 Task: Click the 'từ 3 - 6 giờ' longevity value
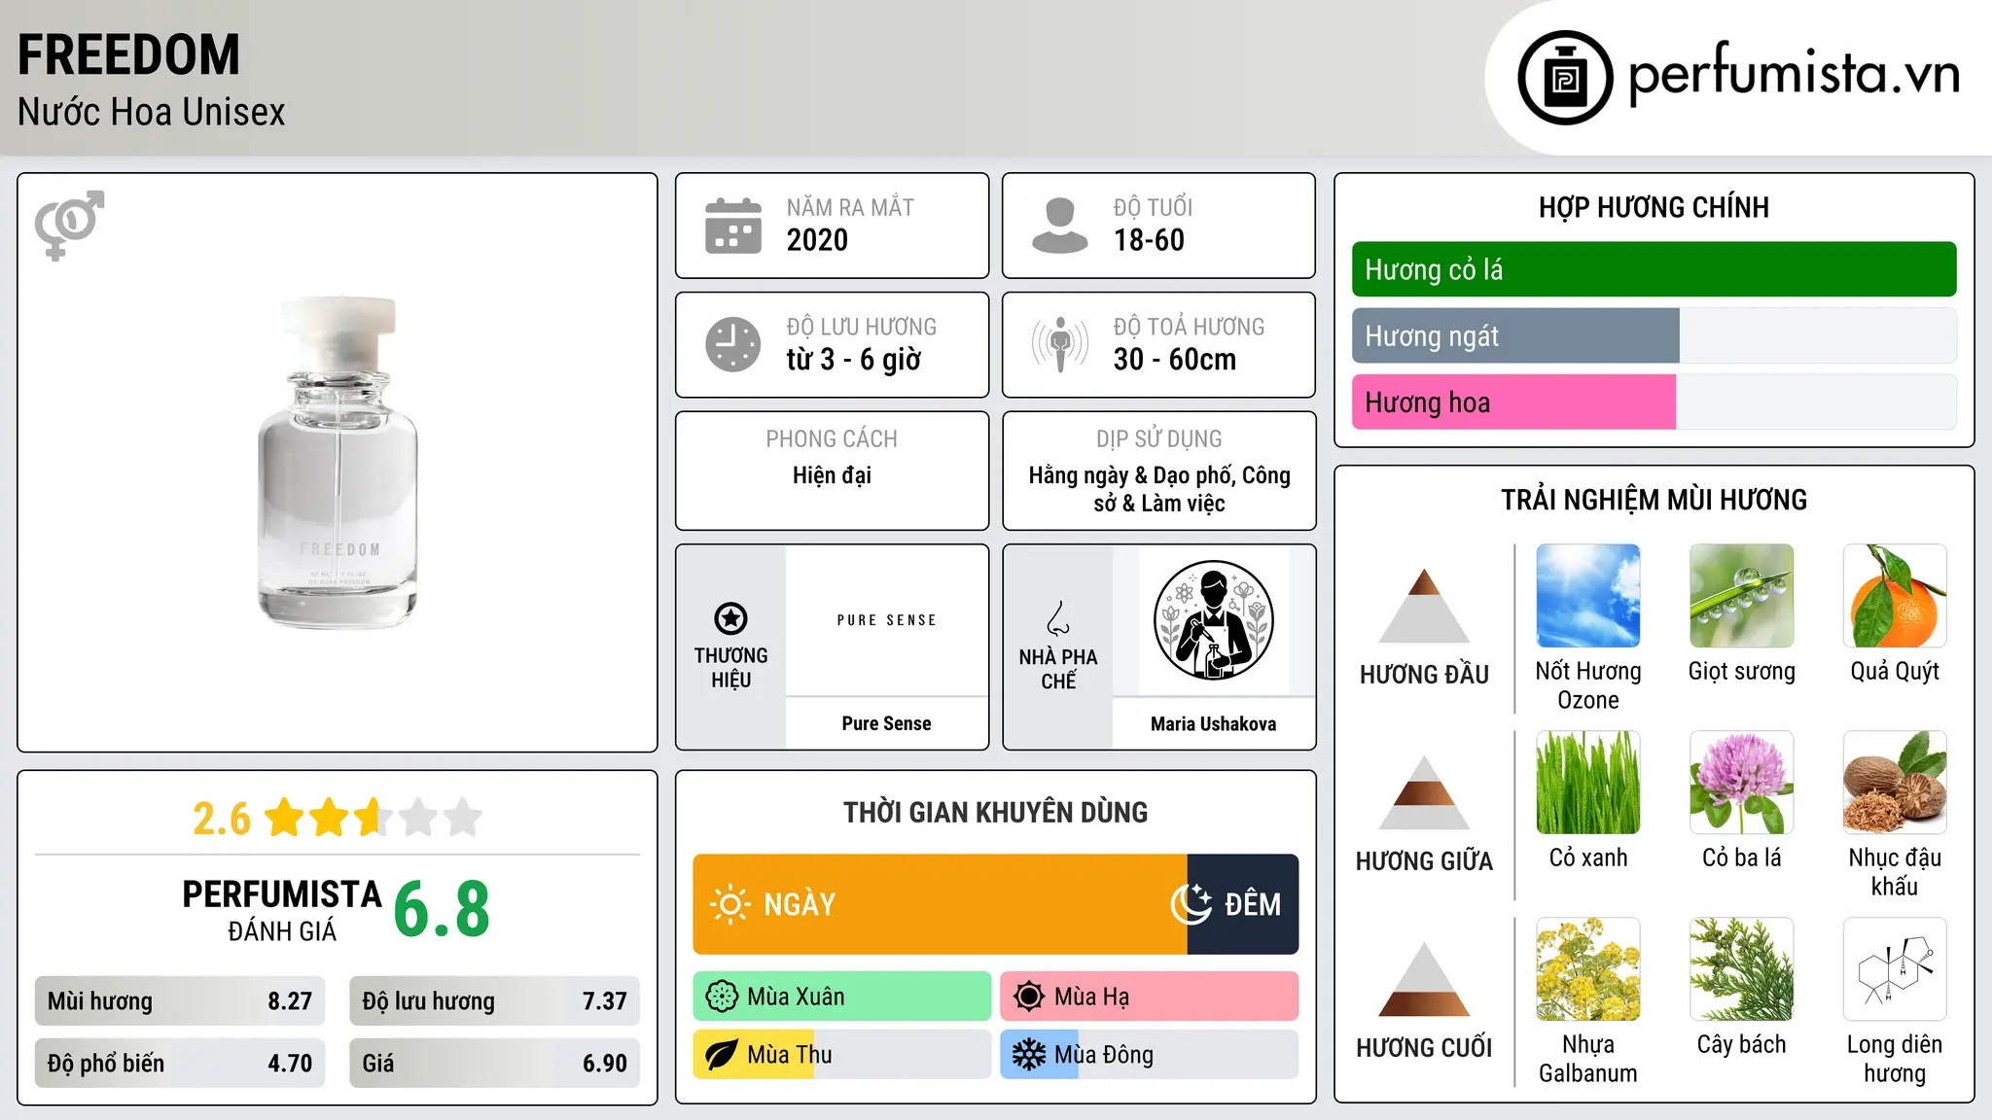click(x=854, y=360)
